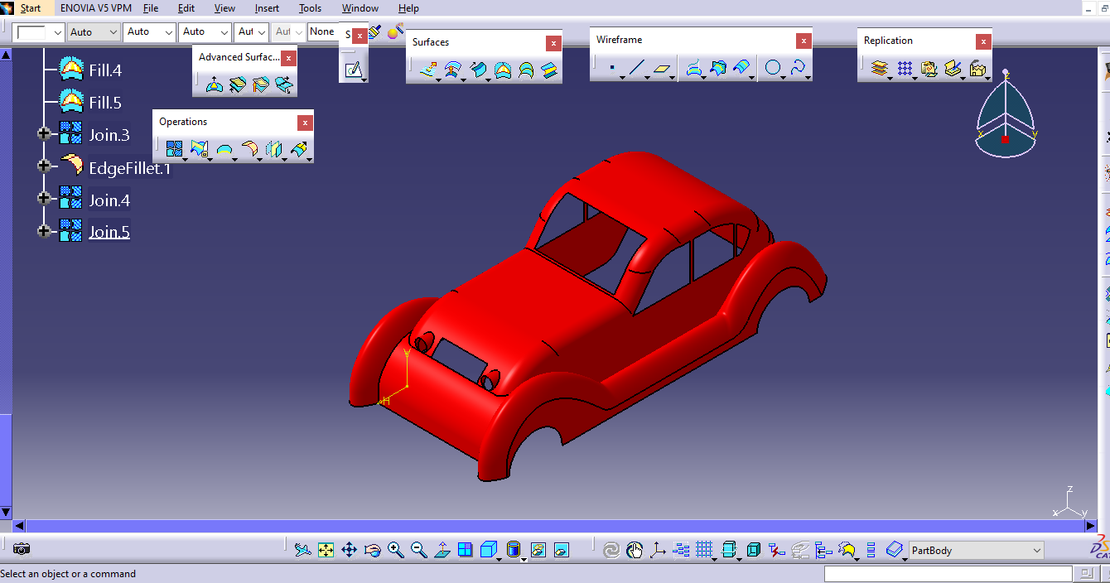Viewport: 1110px width, 583px height.
Task: Close the Replication toolbar
Action: coord(982,41)
